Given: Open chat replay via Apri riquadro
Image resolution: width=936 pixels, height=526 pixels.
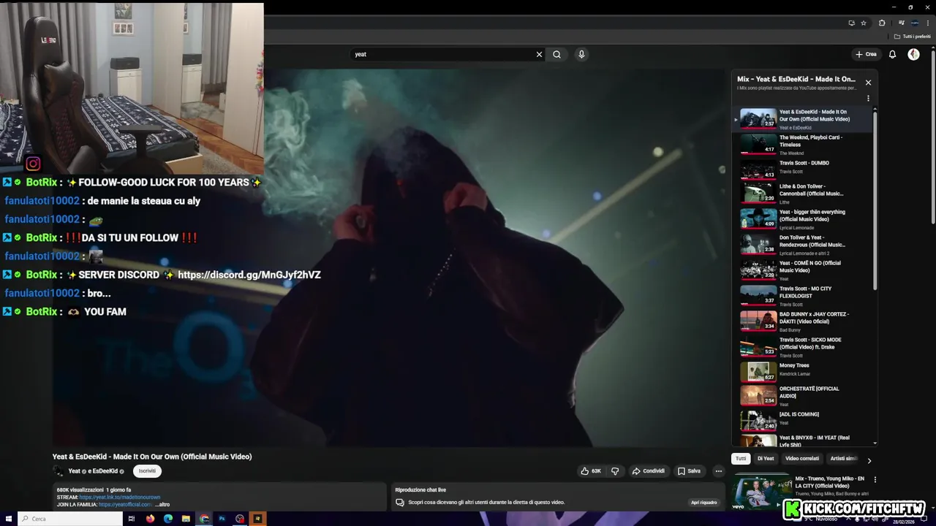Looking at the screenshot, I should click(704, 503).
